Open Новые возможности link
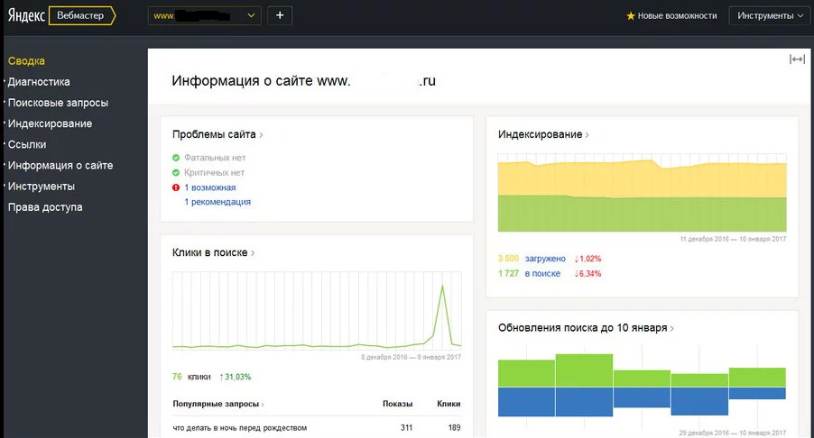Viewport: 814px width, 438px height. 677,16
